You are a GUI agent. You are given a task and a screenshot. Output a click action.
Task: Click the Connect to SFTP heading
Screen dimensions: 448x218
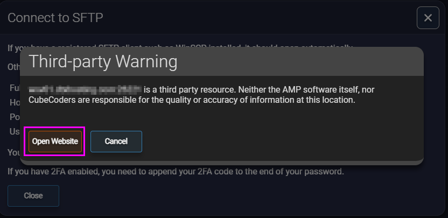tap(55, 18)
